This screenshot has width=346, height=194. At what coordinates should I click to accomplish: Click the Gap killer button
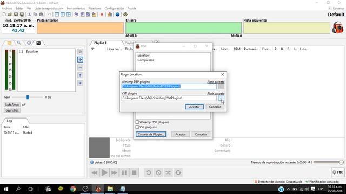click(12, 110)
